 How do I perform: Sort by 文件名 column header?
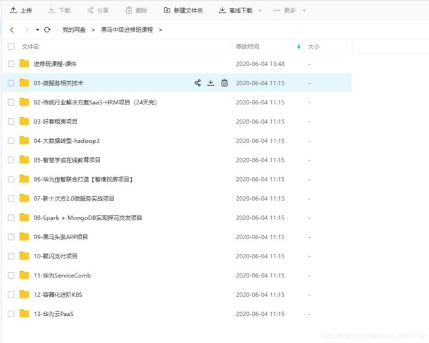click(30, 46)
